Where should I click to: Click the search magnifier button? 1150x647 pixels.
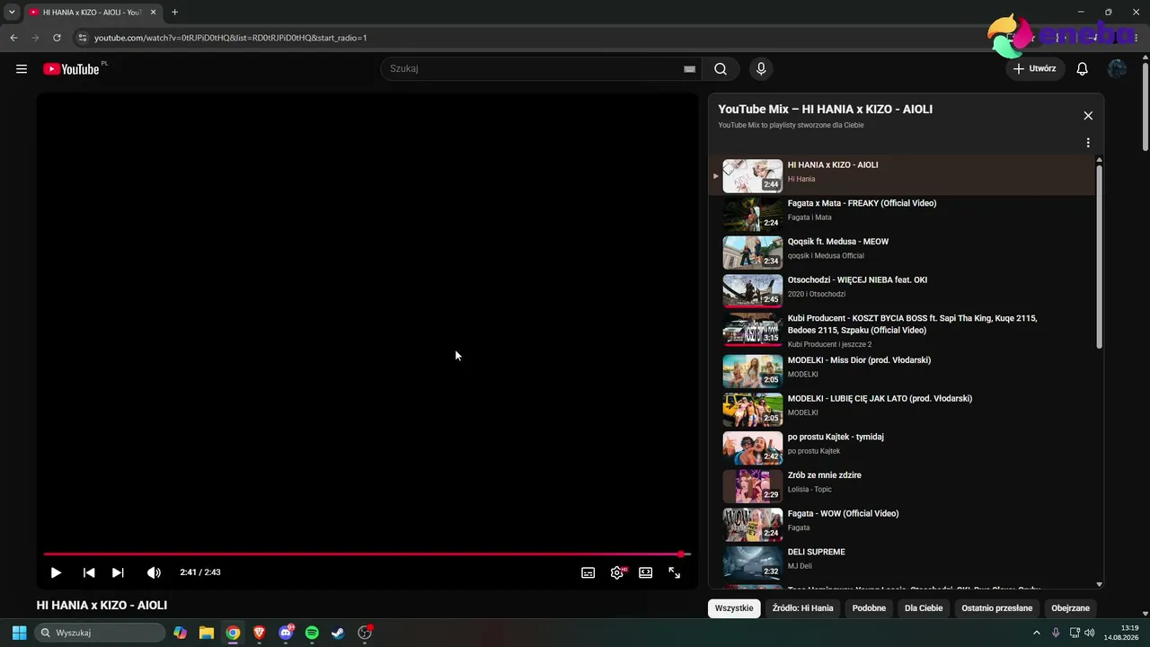tap(721, 69)
